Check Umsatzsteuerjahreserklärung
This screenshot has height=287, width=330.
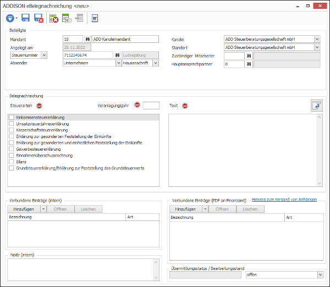tap(12, 124)
